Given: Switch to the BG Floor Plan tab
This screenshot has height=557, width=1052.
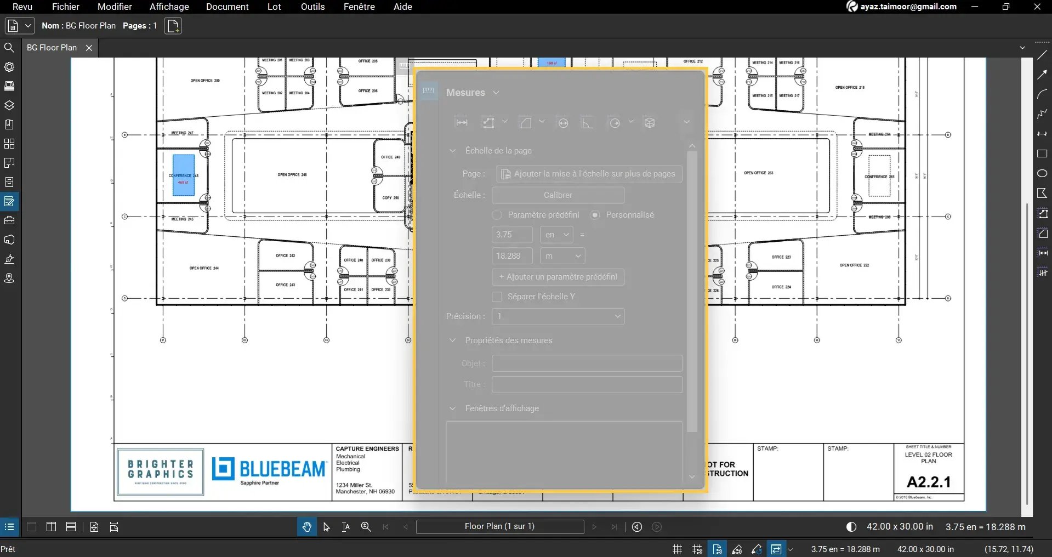Looking at the screenshot, I should pyautogui.click(x=53, y=48).
